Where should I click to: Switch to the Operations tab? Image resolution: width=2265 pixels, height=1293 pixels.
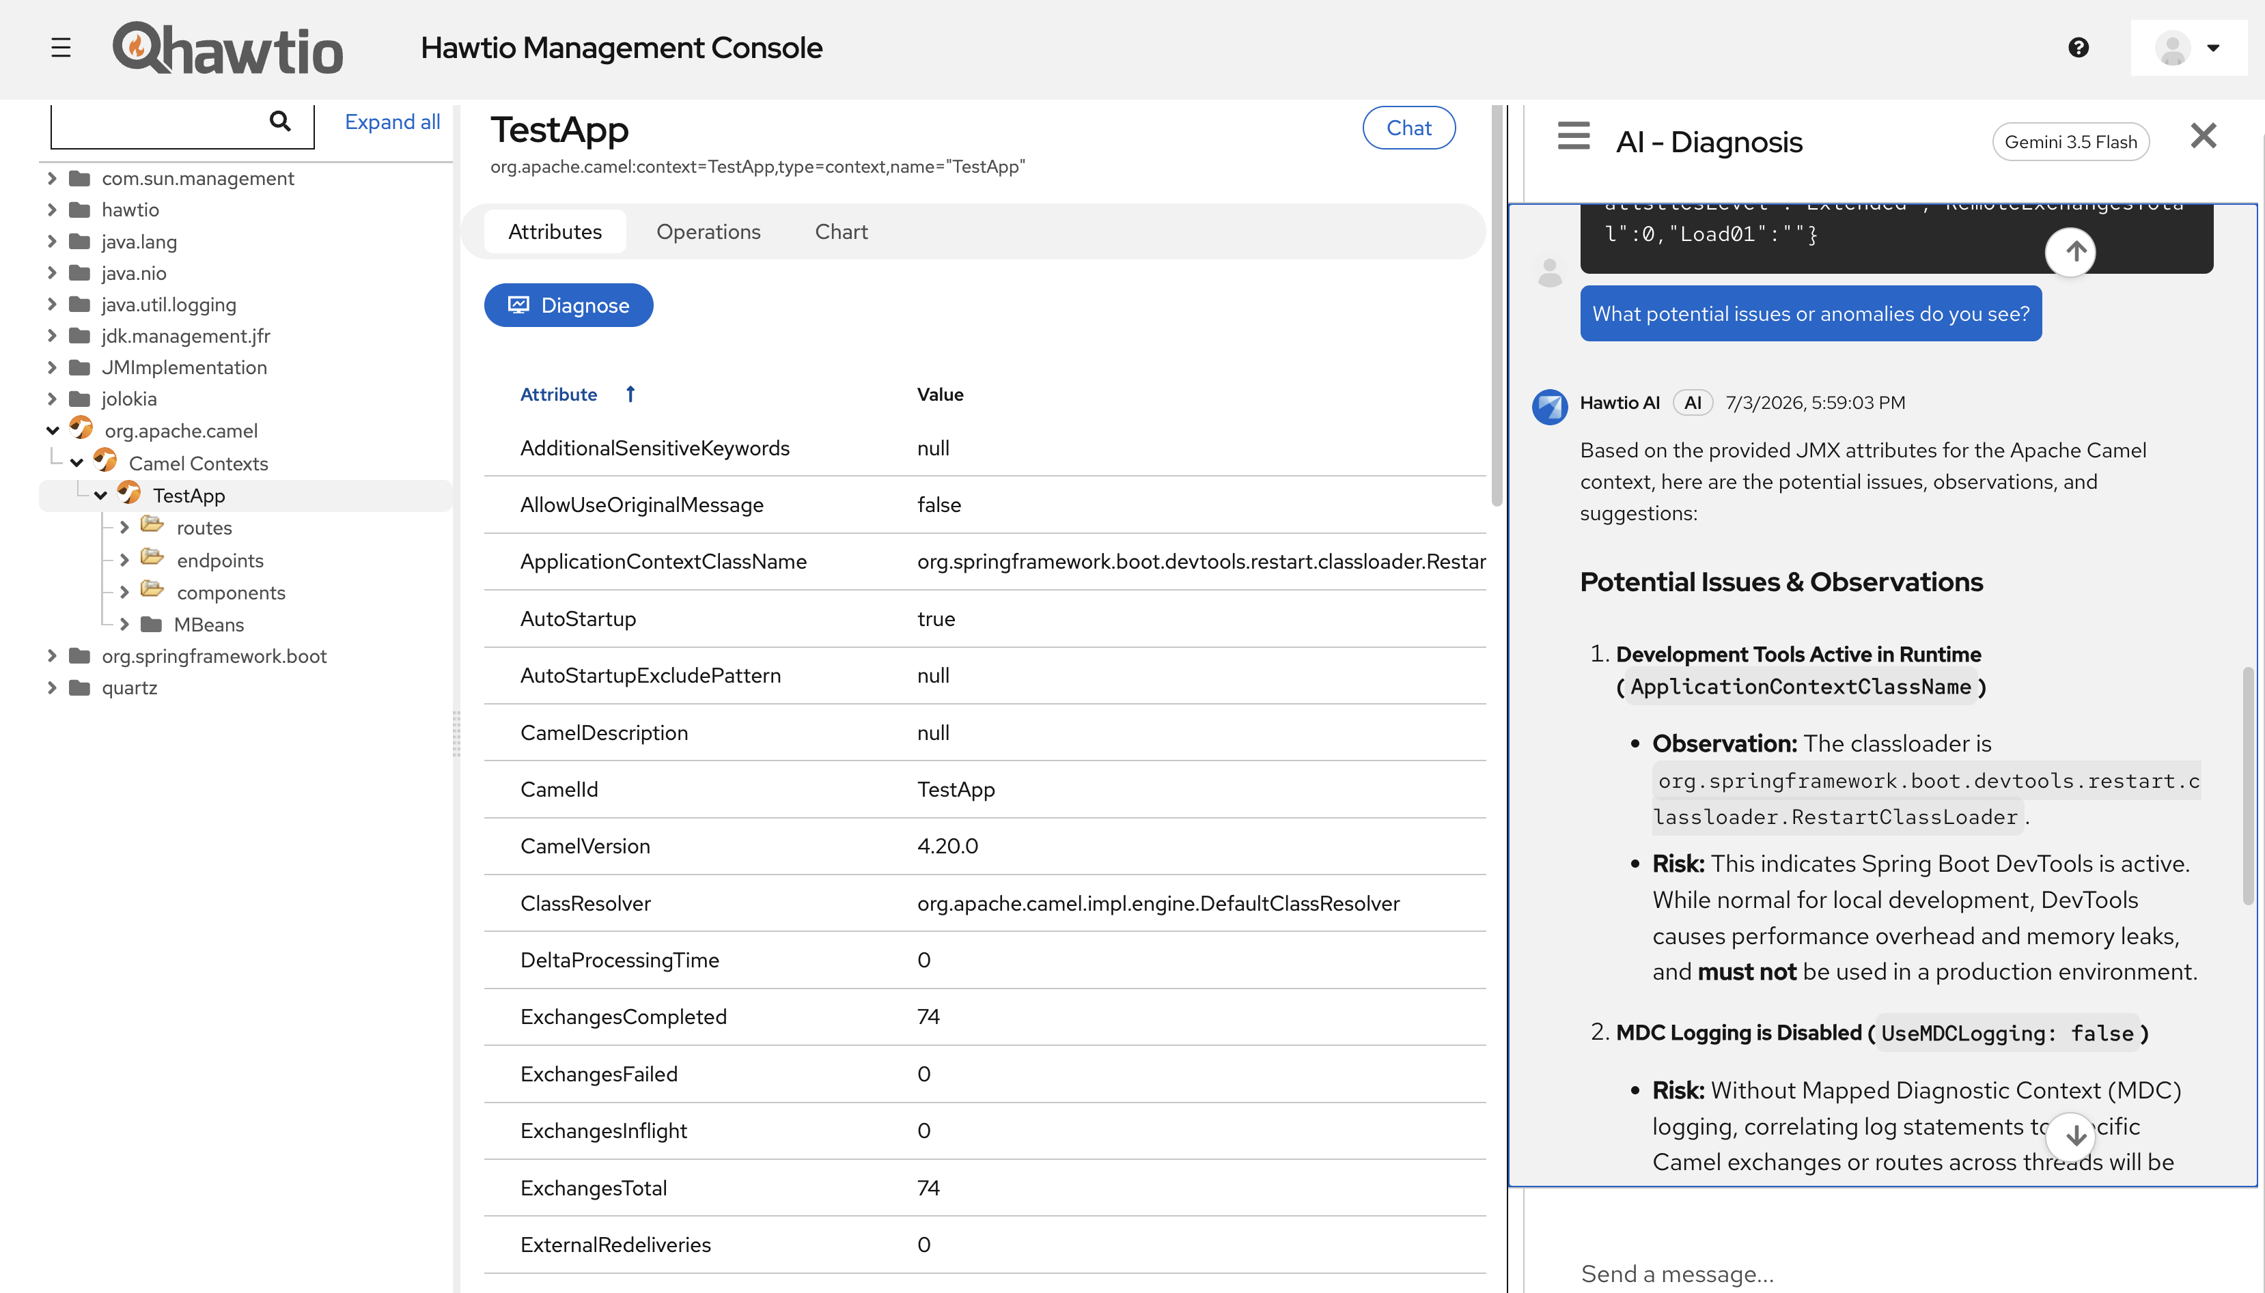pos(709,232)
